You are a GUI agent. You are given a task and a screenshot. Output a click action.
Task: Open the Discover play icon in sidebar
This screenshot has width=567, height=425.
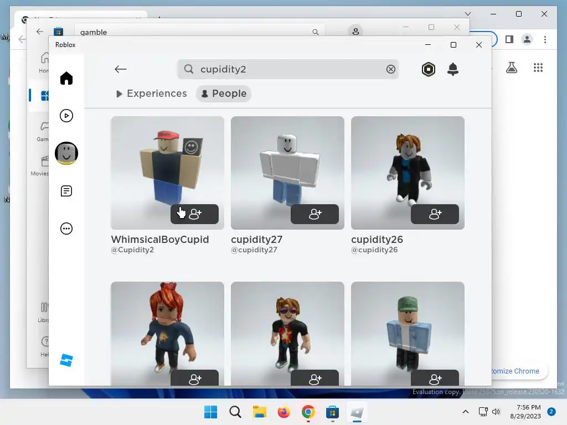pos(66,116)
